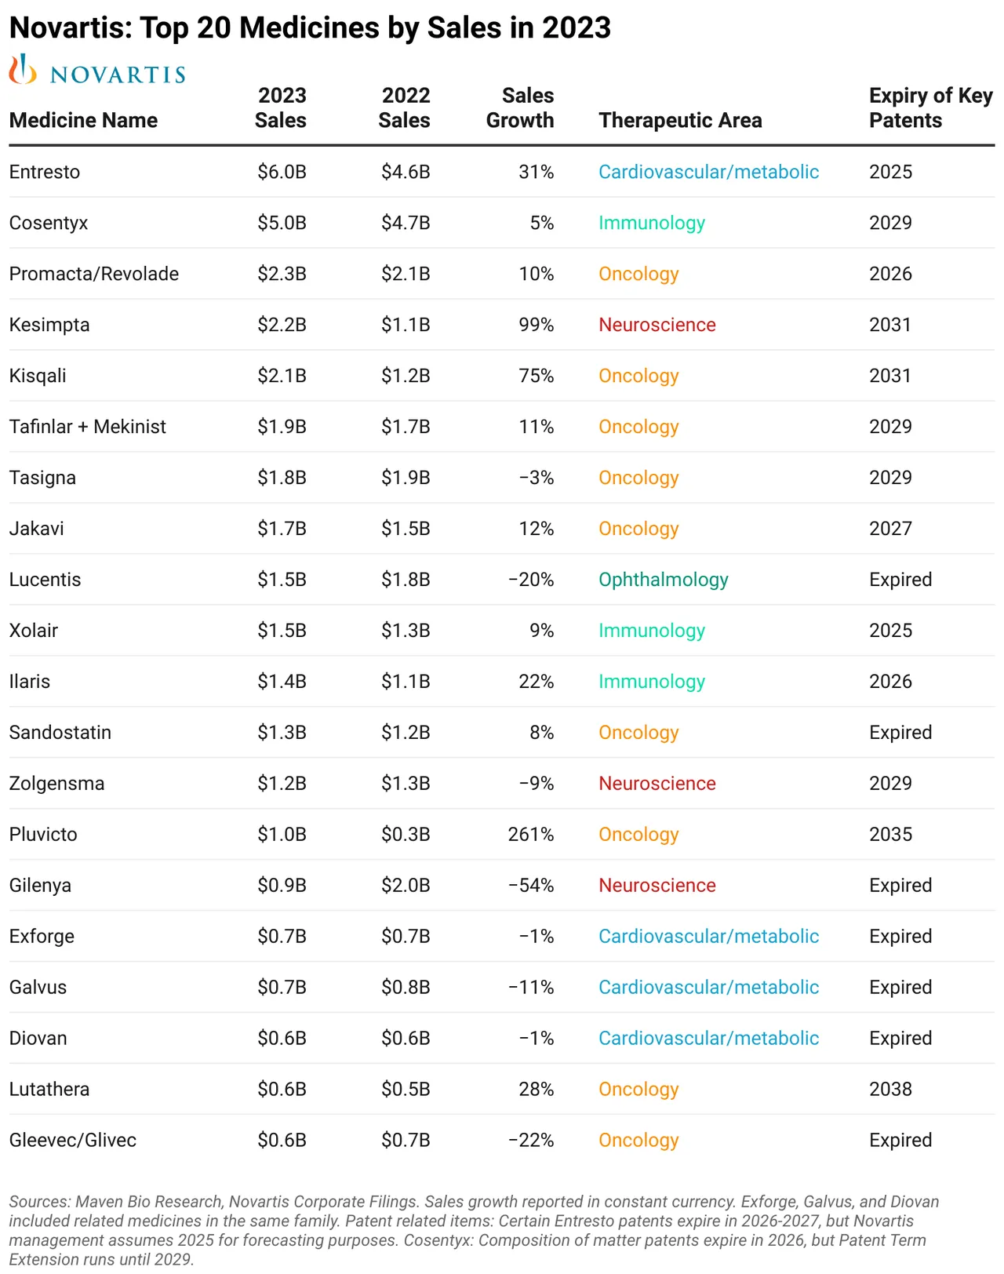Click Lucentis's Ophthalmology label
Screen dimensions: 1004x1274
point(664,580)
